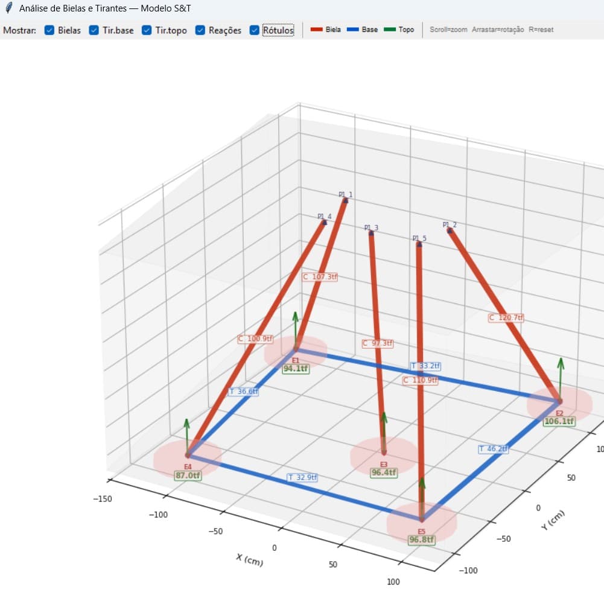Image resolution: width=604 pixels, height=604 pixels.
Task: Toggle the Tir.base checkbox
Action: [94, 30]
